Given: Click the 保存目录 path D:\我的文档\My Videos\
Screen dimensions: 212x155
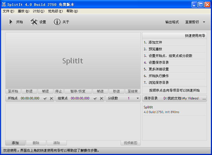Looking at the screenshot, I should [181, 98].
